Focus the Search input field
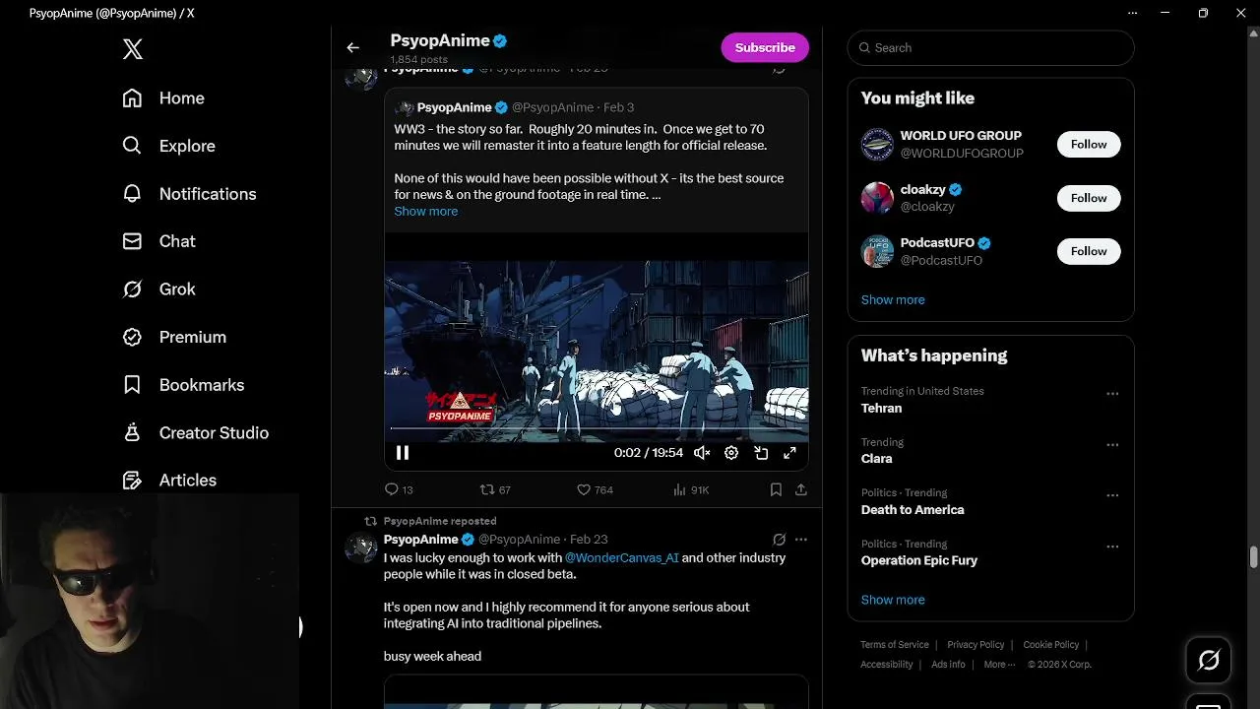 (x=990, y=47)
